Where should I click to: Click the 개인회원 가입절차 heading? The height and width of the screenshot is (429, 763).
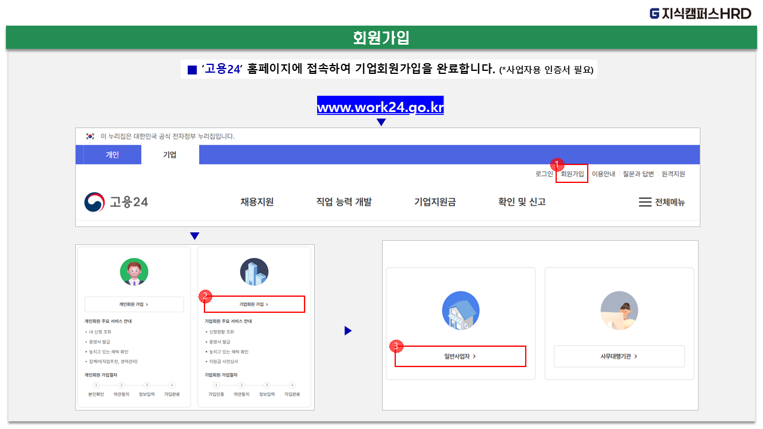click(101, 375)
